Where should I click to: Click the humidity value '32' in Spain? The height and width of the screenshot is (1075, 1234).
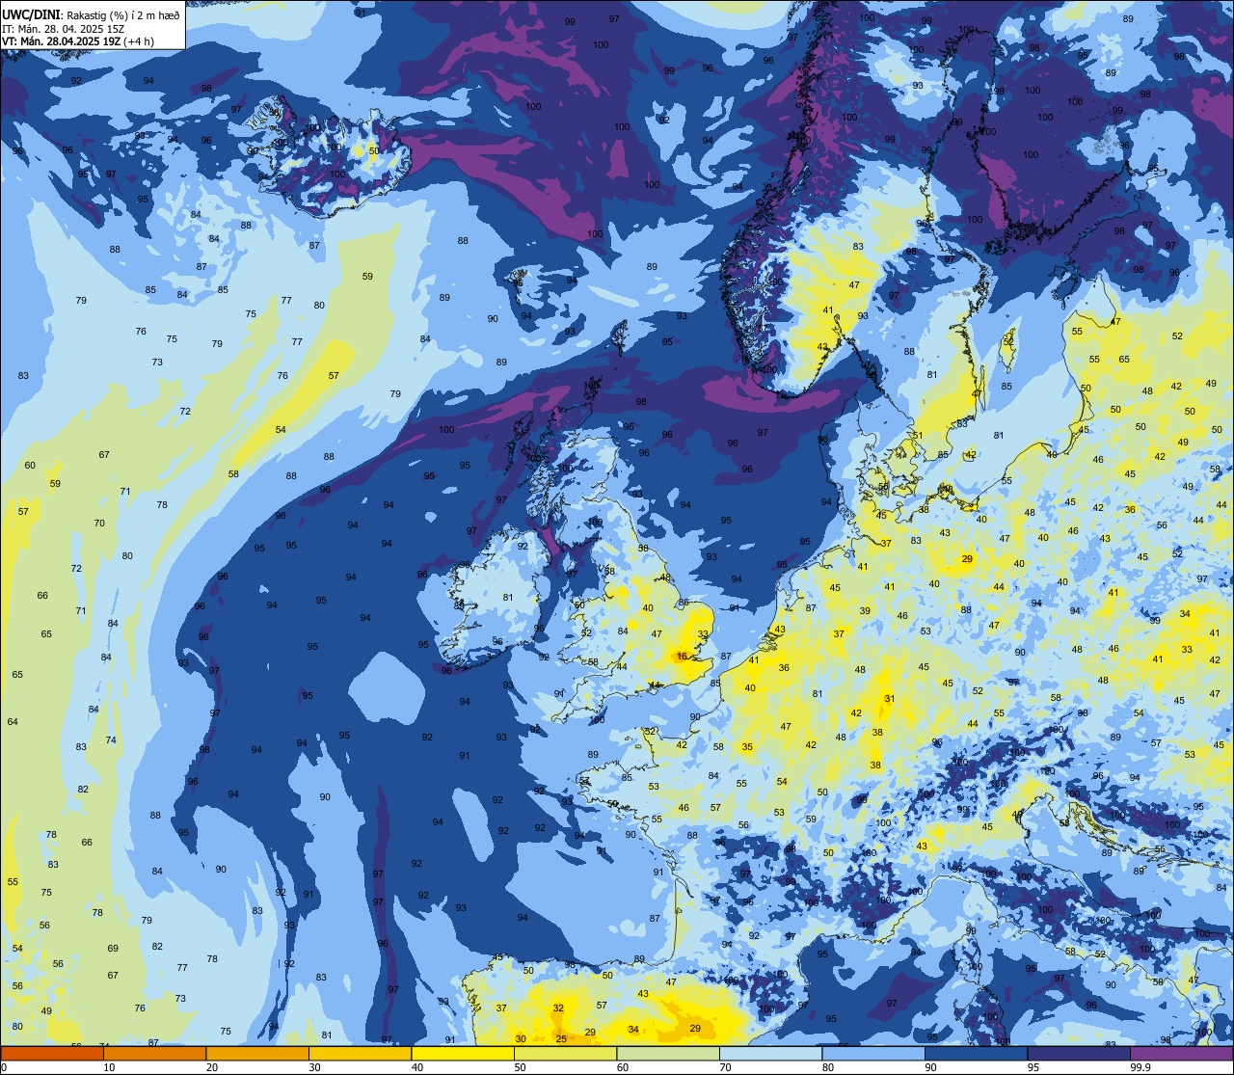coord(558,1008)
